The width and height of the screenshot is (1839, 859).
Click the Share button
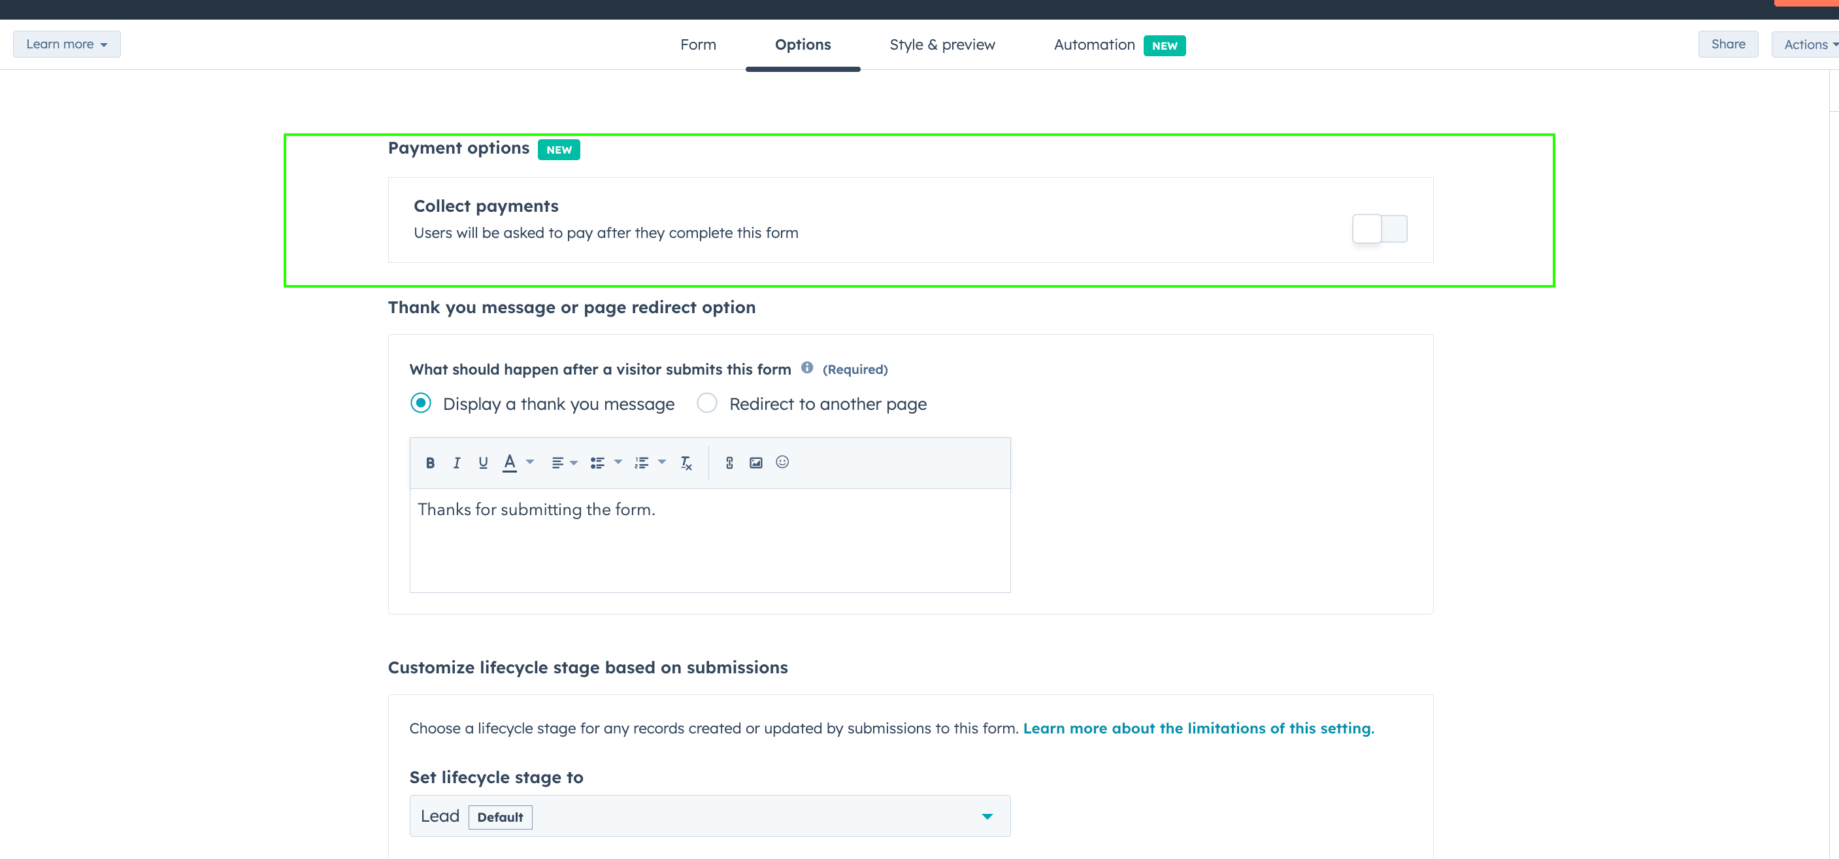pyautogui.click(x=1728, y=44)
